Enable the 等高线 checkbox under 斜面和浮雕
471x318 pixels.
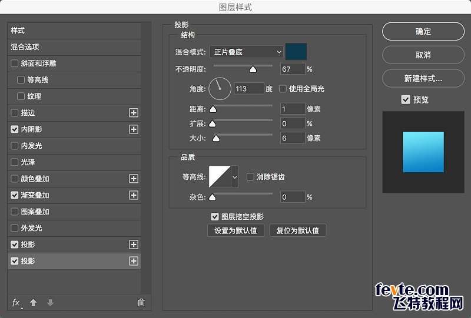coord(21,80)
